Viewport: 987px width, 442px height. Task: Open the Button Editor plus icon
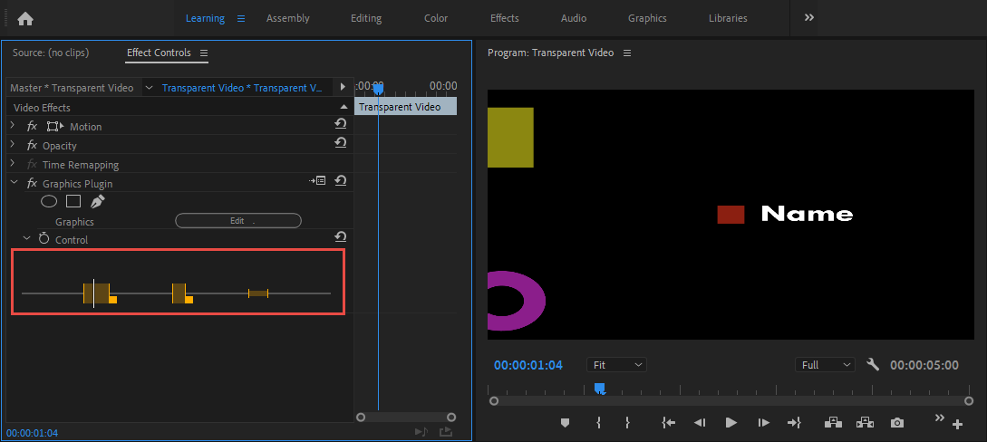click(957, 425)
